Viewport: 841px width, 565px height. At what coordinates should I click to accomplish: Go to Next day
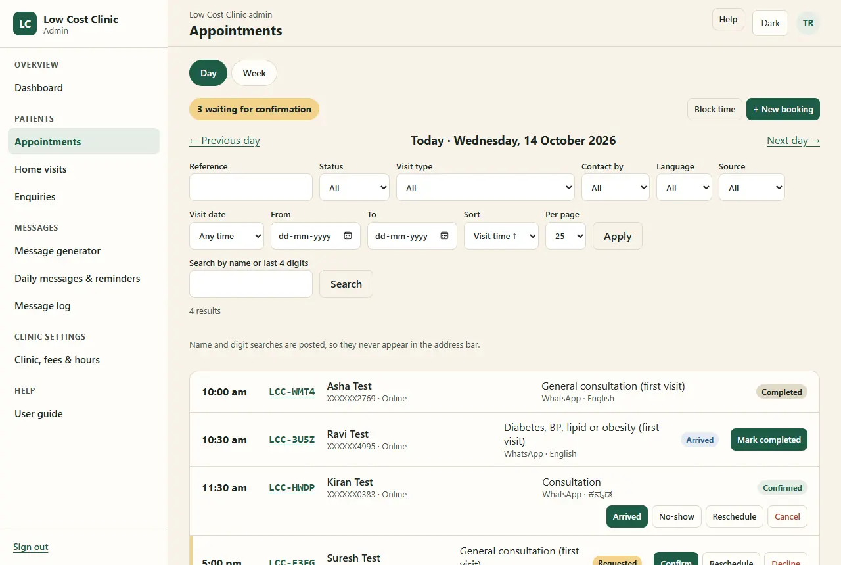pos(793,141)
